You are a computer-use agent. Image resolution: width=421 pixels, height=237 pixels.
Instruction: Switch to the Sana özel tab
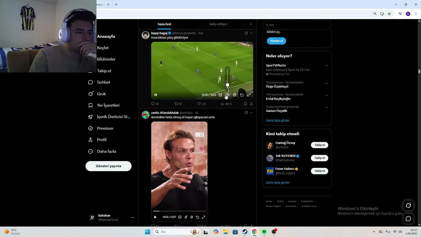tap(164, 24)
